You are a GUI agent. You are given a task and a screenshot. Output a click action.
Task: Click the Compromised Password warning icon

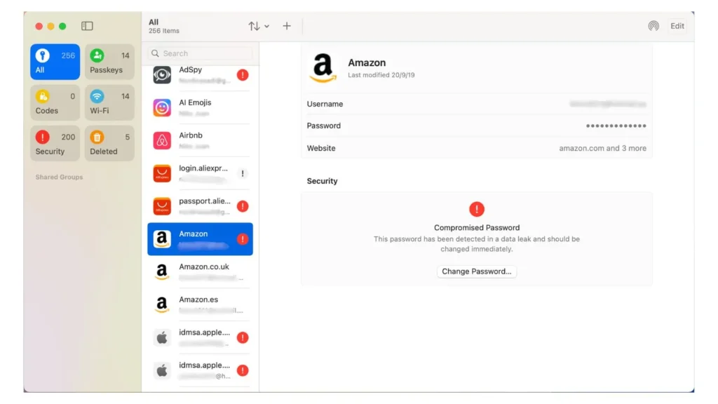pyautogui.click(x=477, y=209)
